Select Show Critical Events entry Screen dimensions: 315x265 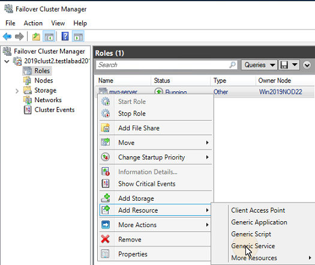pos(156,184)
